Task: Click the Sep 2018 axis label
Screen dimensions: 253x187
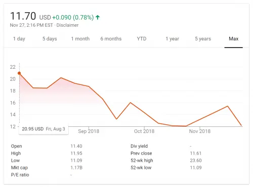Action: tap(89, 131)
